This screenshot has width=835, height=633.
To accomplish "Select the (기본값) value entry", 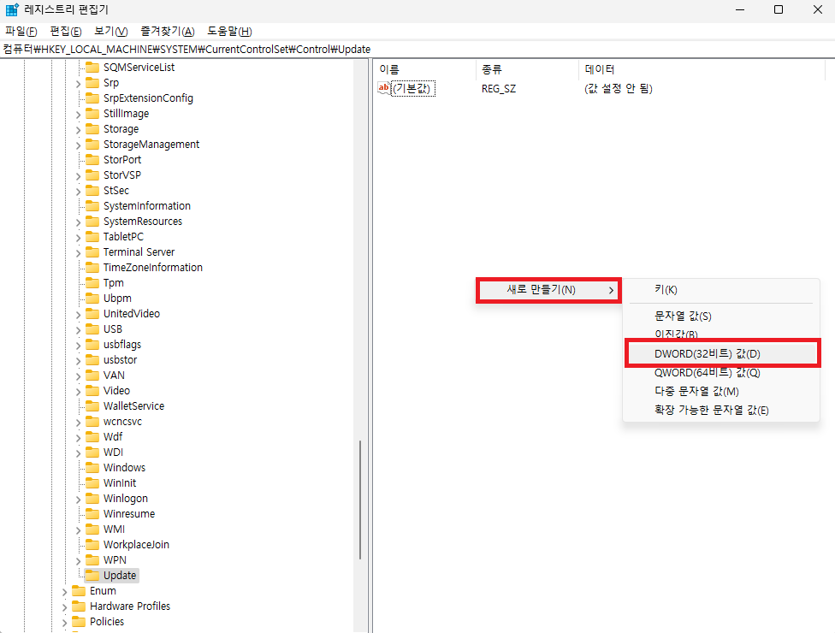I will coord(413,88).
